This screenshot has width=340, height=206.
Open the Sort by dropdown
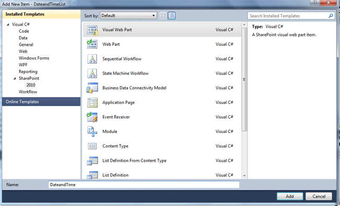point(128,16)
